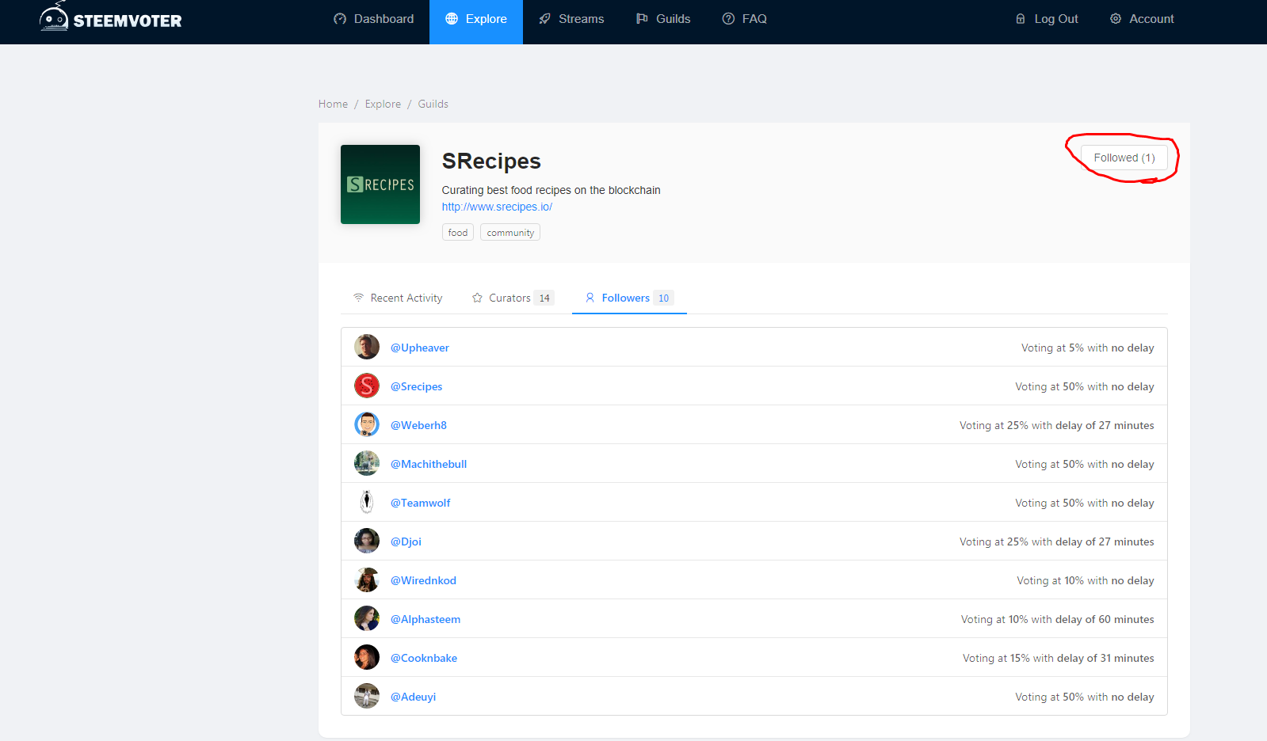1267x741 pixels.
Task: Open @Teamwolf's profile link
Action: [421, 503]
